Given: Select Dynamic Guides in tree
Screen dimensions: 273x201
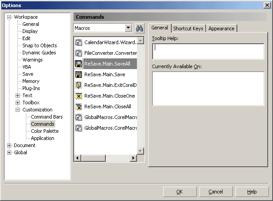Looking at the screenshot, I should tap(39, 53).
